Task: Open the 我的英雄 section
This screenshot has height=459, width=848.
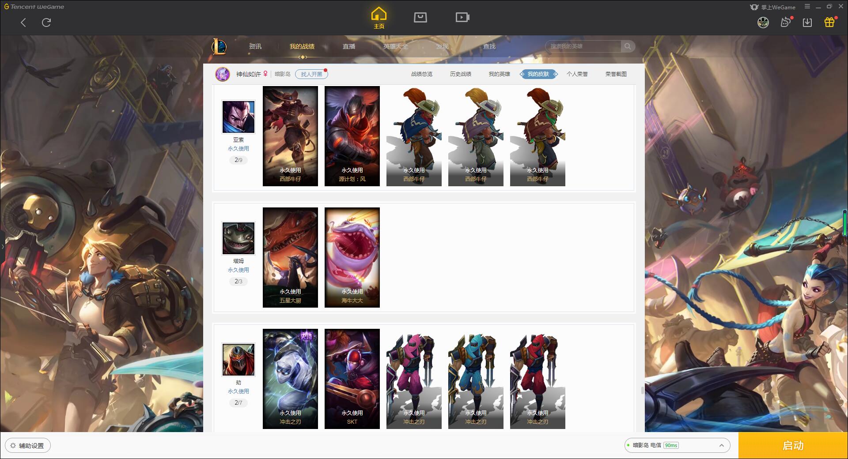Action: tap(500, 74)
